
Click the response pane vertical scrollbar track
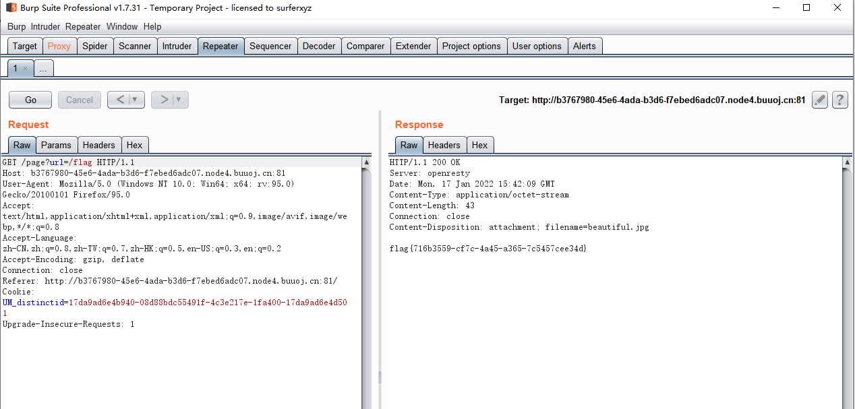click(848, 288)
